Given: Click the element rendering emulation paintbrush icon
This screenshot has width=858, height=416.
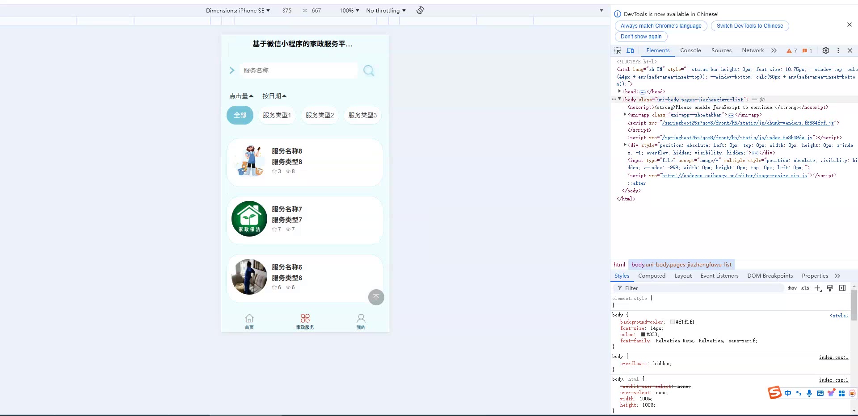Looking at the screenshot, I should (x=830, y=288).
